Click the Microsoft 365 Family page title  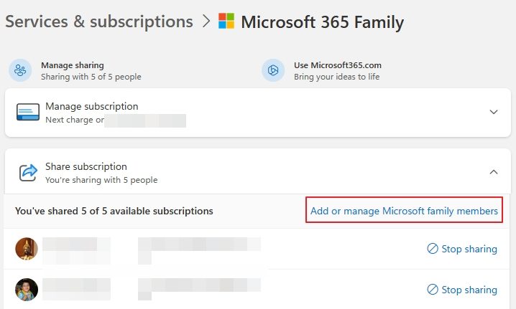[x=322, y=22]
